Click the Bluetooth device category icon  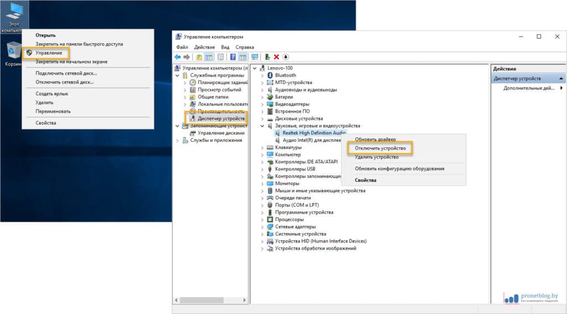(x=270, y=75)
